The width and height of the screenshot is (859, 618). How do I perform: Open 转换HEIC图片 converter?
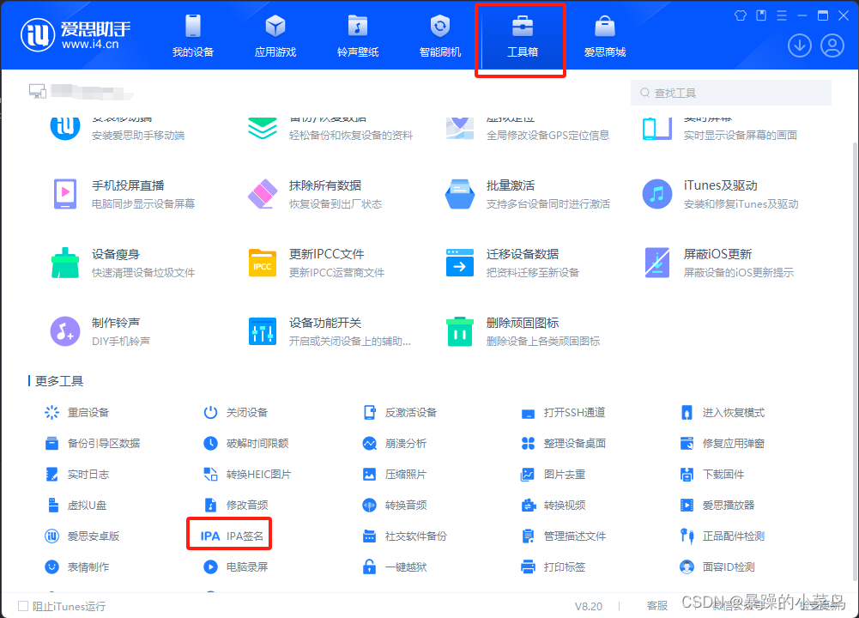(x=248, y=475)
